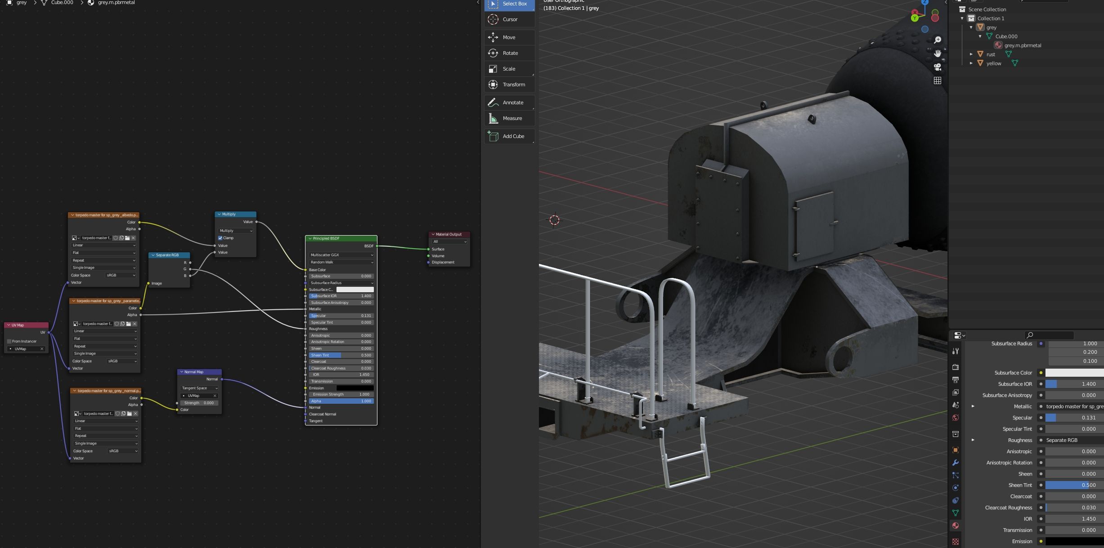Toggle camera view in the viewport

[938, 67]
